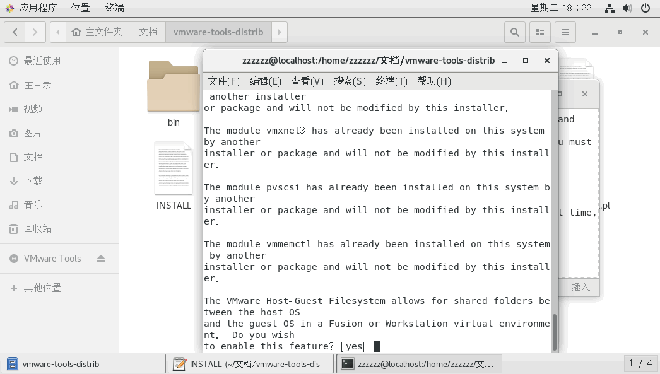Open network status icon in top panel
Screen dimensions: 660x374
point(610,8)
